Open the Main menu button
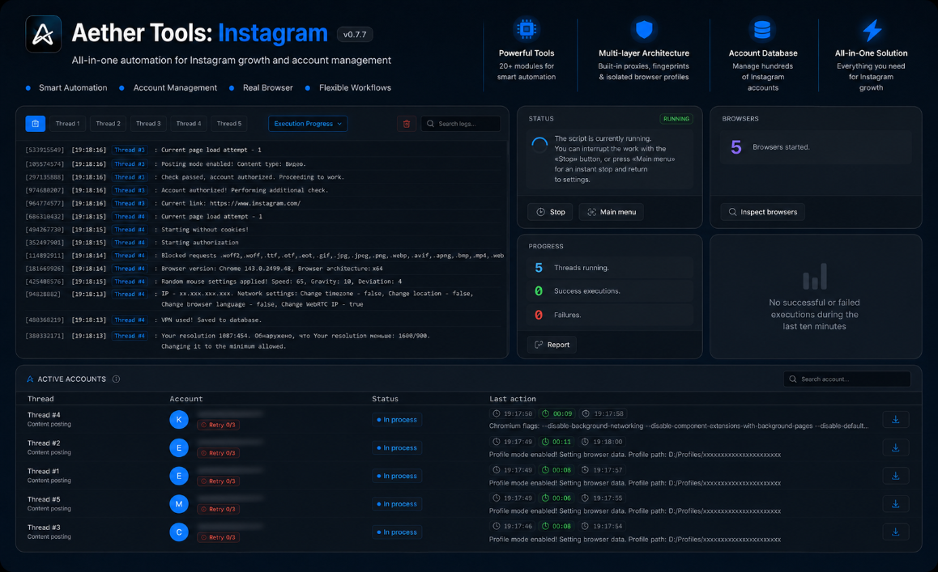 tap(612, 212)
